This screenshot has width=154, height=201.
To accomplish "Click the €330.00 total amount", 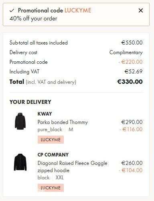I will (x=130, y=82).
